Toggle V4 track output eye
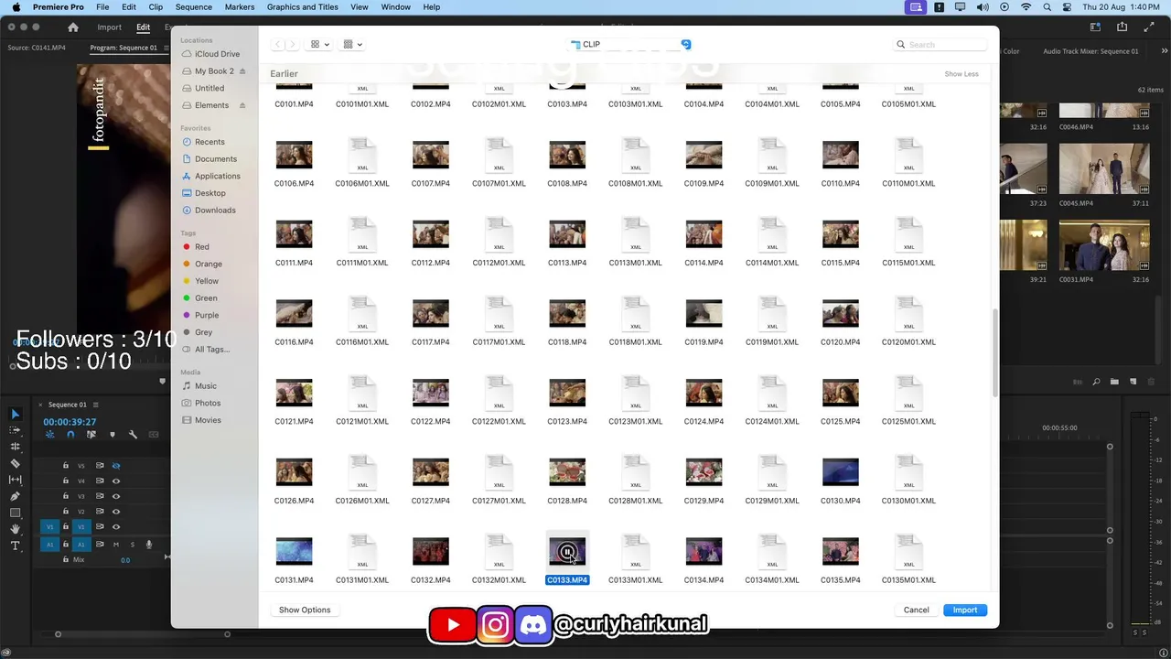The width and height of the screenshot is (1171, 659). coord(115,481)
